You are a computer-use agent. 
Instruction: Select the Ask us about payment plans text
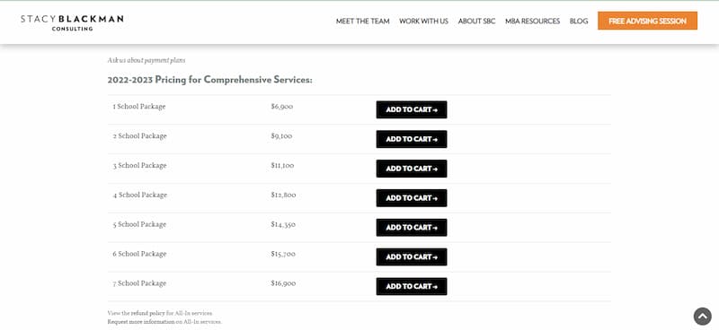[x=146, y=60]
